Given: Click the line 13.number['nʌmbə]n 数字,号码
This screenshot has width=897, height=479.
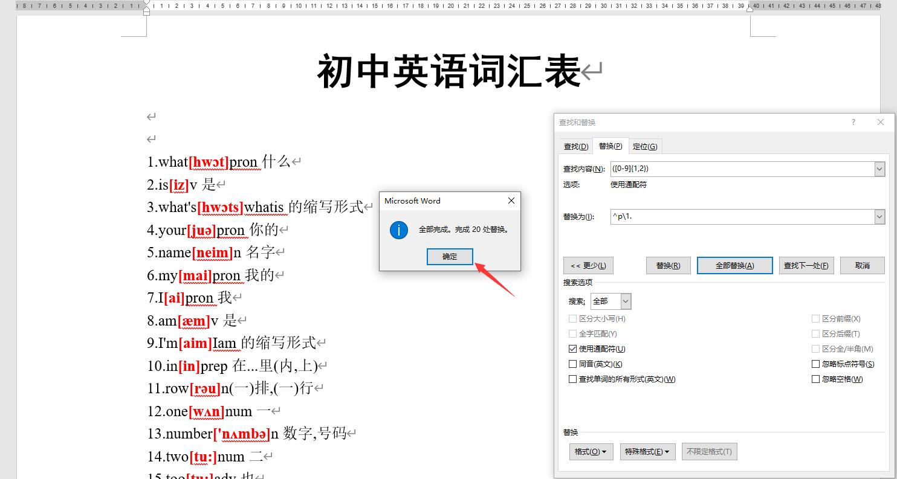Looking at the screenshot, I should (x=247, y=434).
